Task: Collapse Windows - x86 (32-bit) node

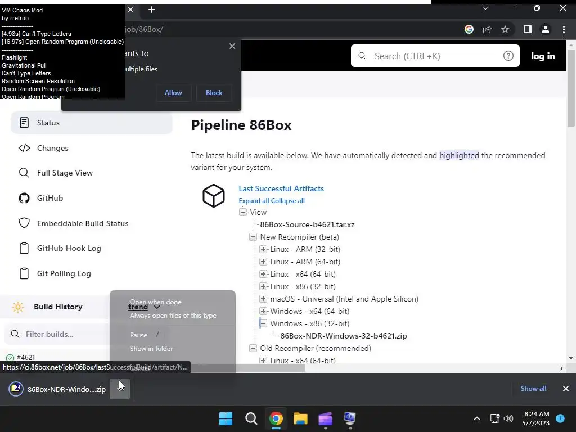Action: click(263, 323)
